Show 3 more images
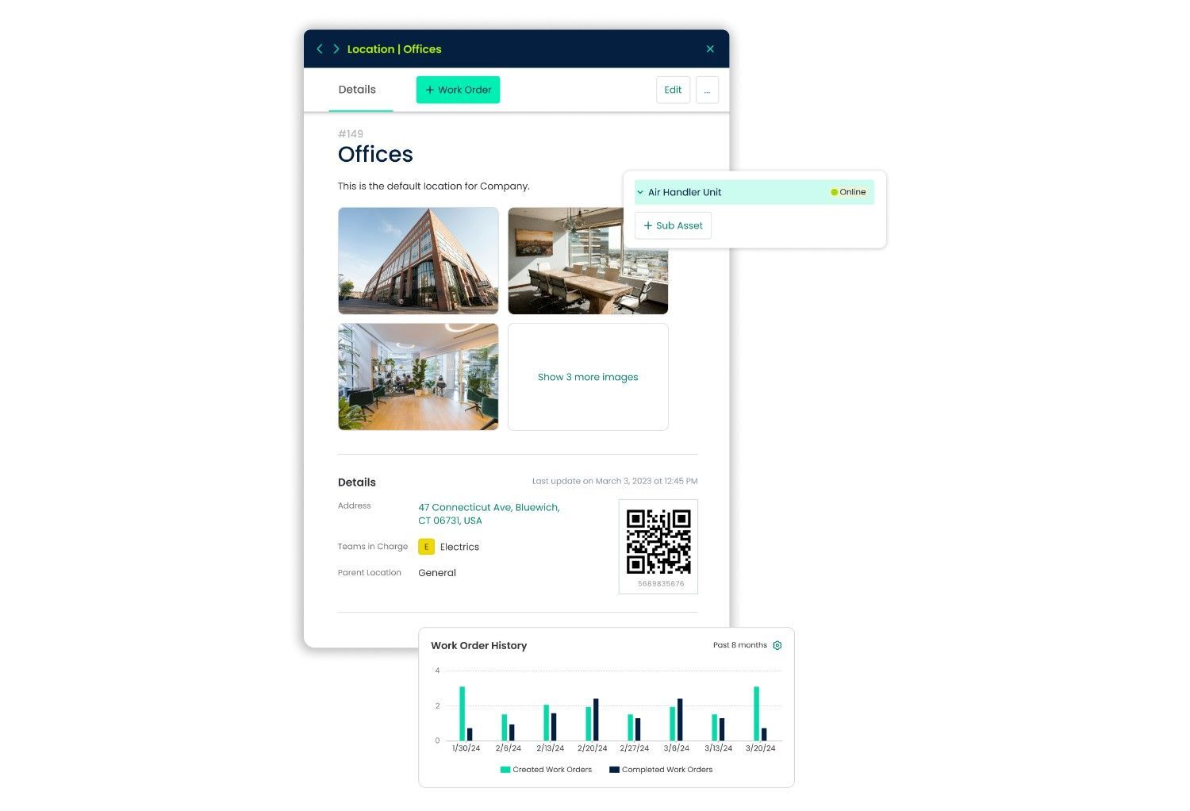This screenshot has height=811, width=1190. [x=588, y=377]
